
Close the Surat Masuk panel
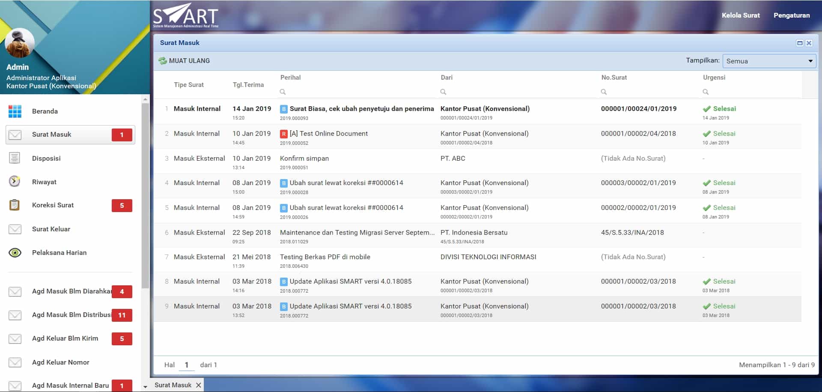[809, 43]
